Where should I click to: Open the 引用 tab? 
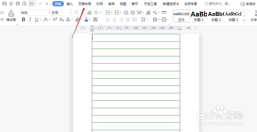click(x=100, y=4)
